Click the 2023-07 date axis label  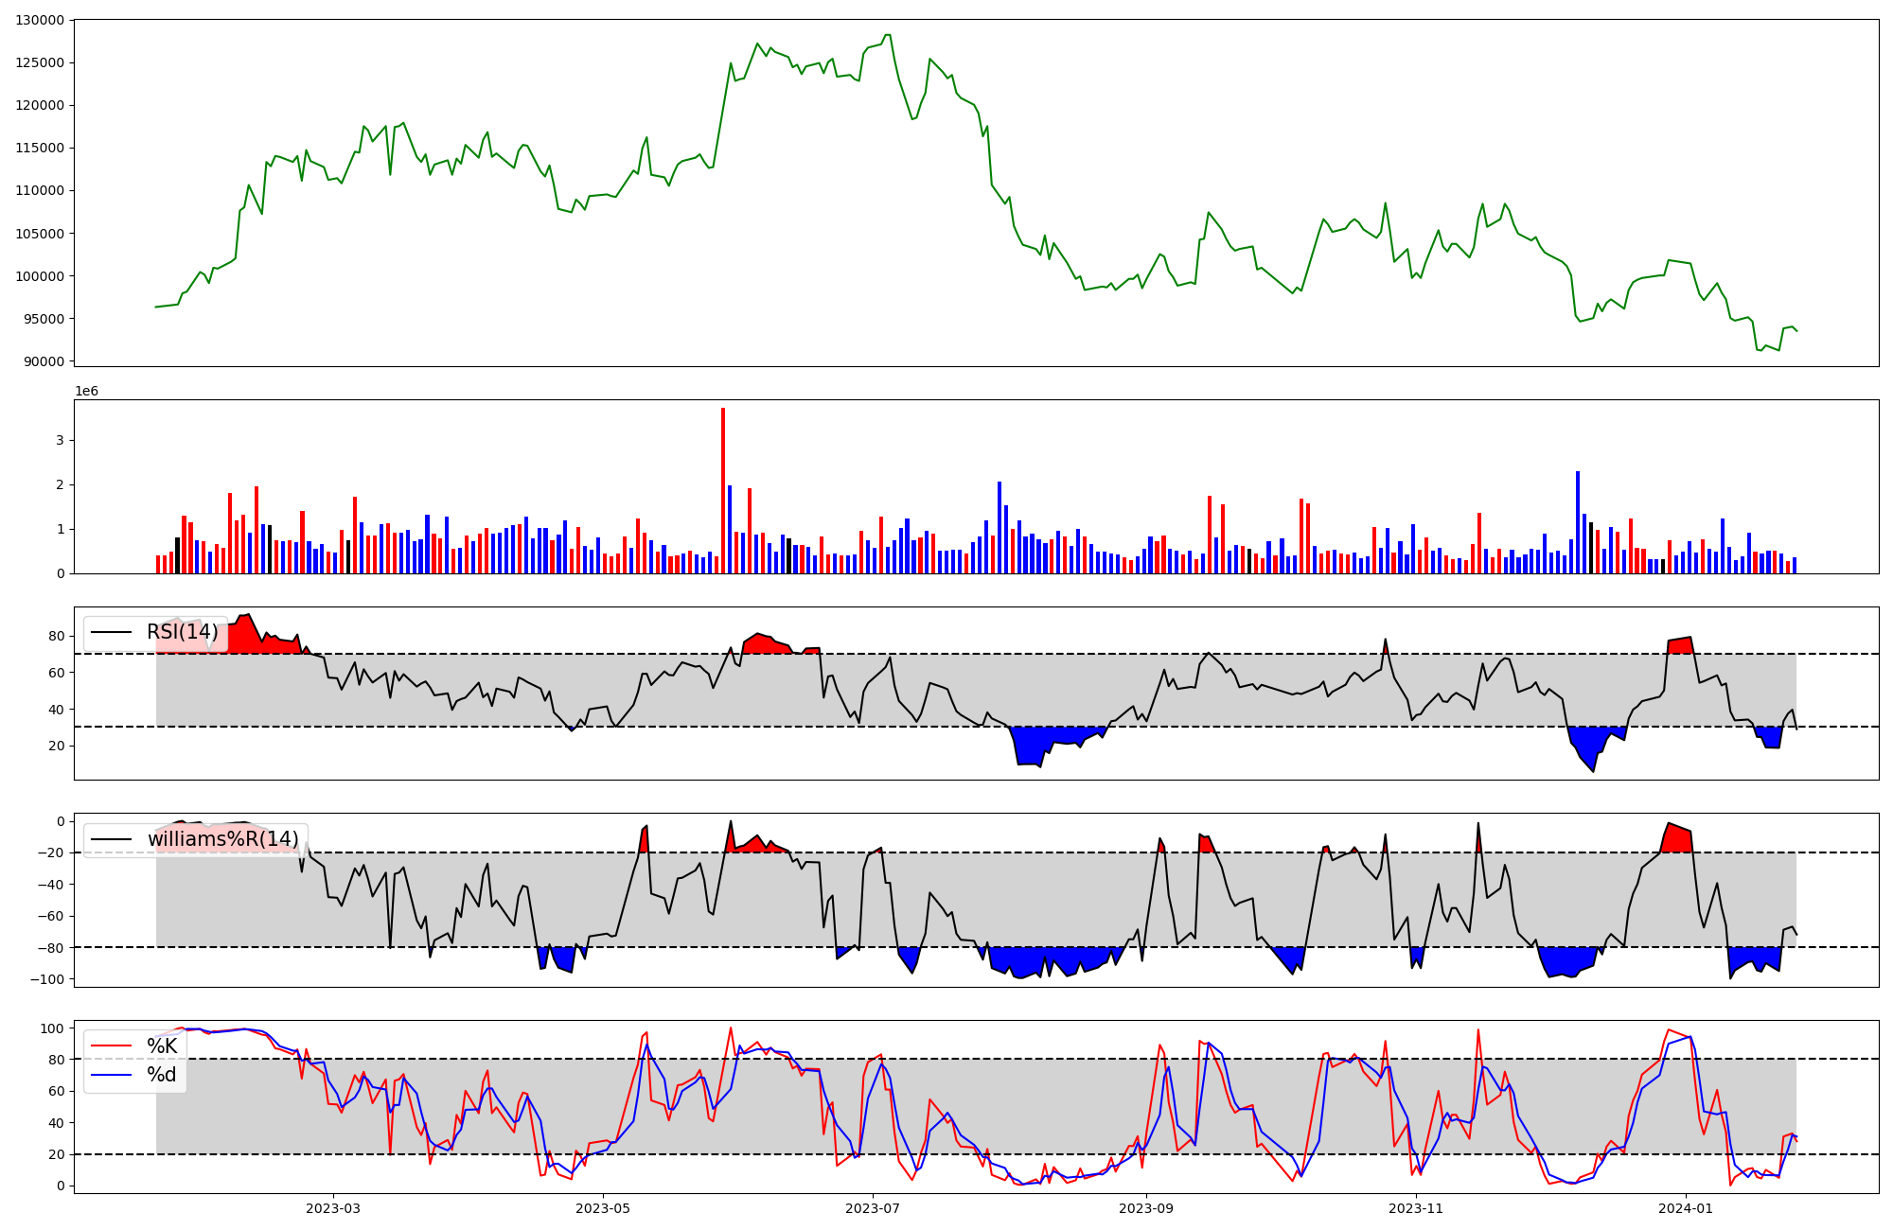(873, 1208)
